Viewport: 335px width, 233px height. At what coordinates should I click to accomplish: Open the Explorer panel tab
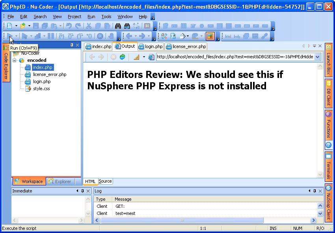pyautogui.click(x=60, y=181)
